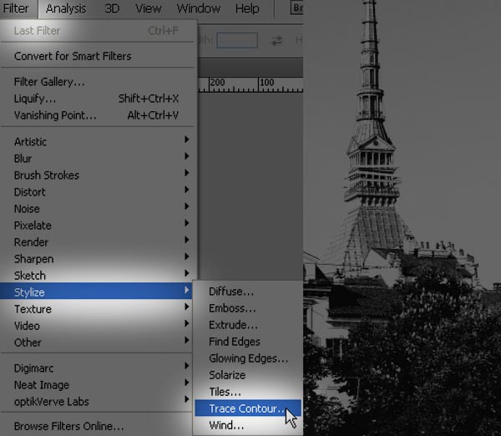This screenshot has height=436, width=501.
Task: Select the highlighted Stylize submenu item
Action: [x=97, y=291]
